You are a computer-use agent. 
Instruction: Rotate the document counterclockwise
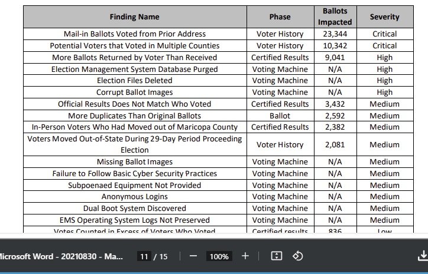pyautogui.click(x=298, y=256)
